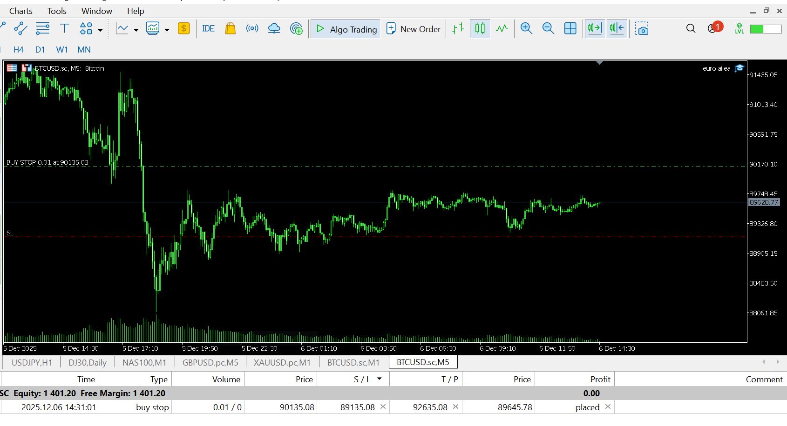Toggle Algo Trading on or off
Screen dimensions: 787x426
click(346, 29)
